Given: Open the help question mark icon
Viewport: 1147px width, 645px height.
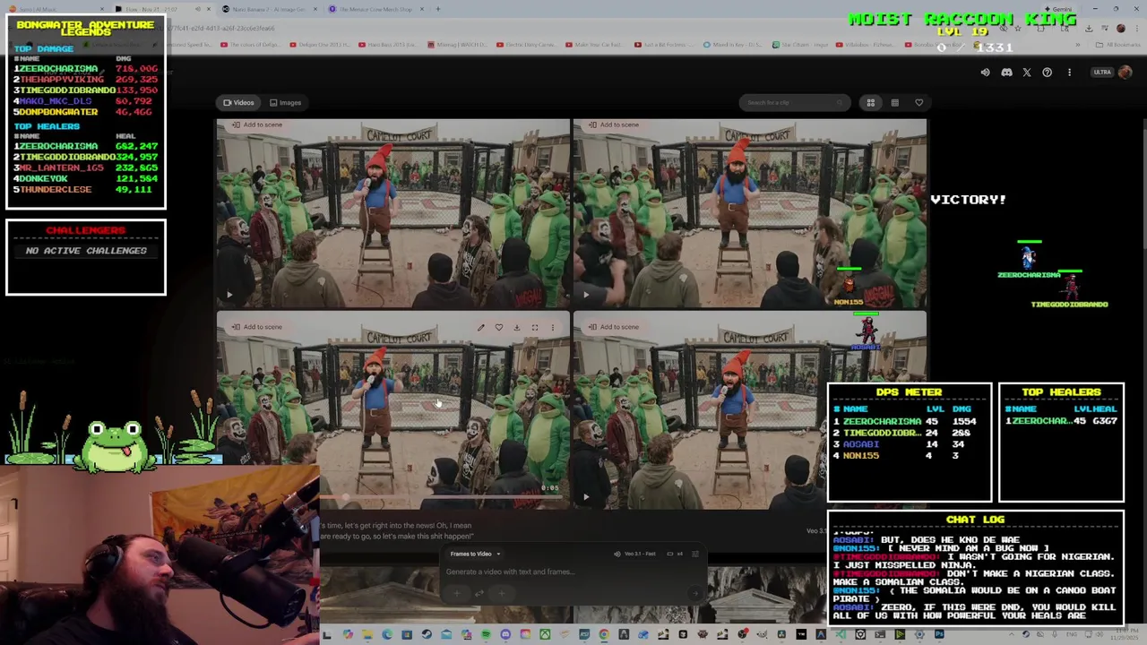Looking at the screenshot, I should tap(1048, 73).
